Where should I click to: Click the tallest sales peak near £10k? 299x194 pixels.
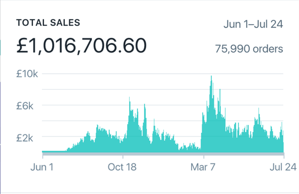211,78
